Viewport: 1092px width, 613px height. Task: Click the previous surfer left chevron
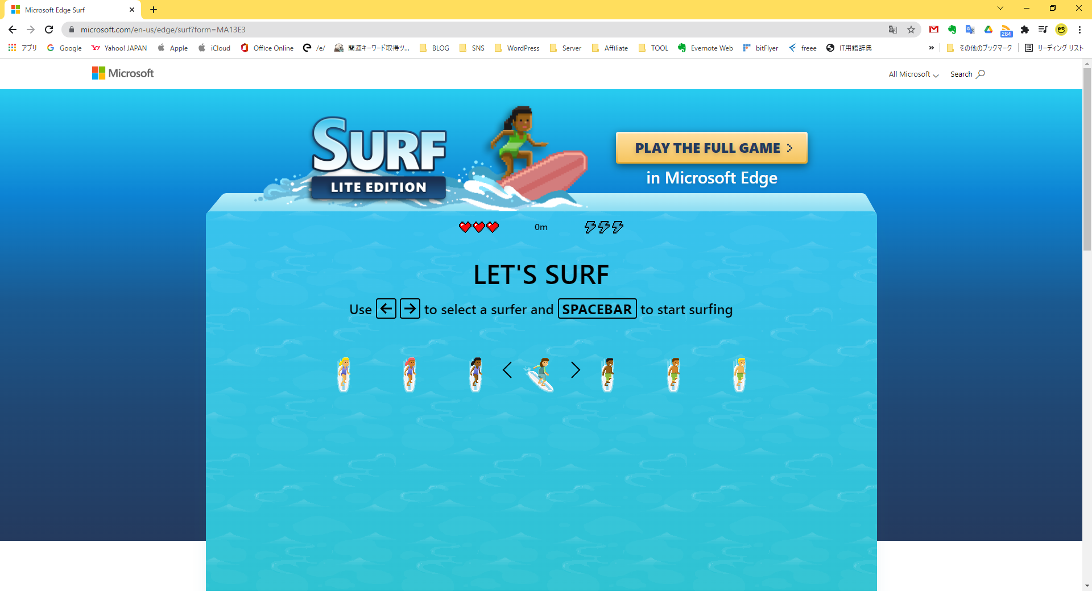pos(507,370)
